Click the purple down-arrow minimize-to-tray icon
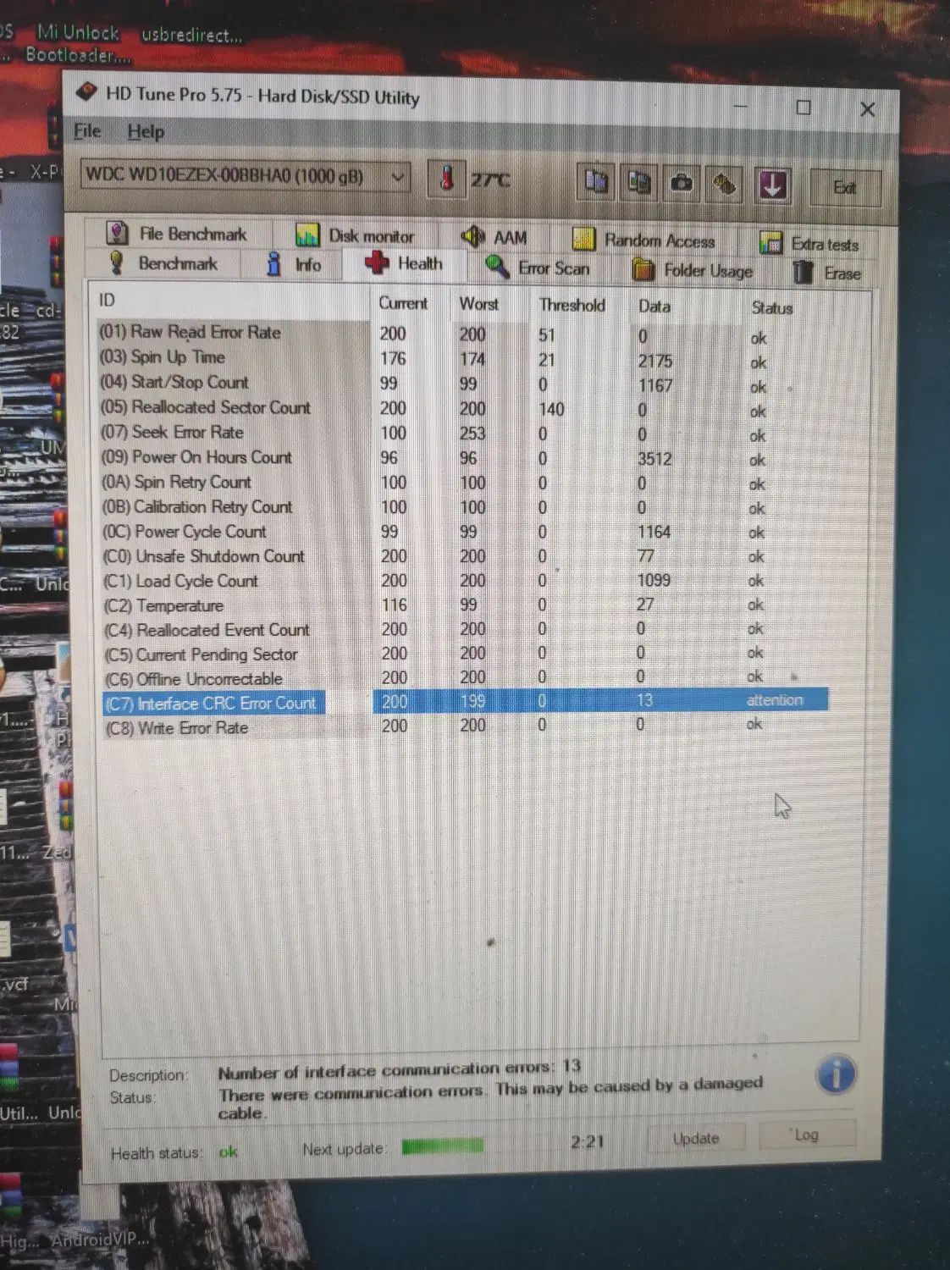 772,185
